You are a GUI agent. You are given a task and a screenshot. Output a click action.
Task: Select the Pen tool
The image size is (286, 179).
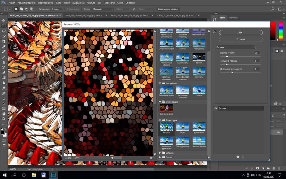coord(4,93)
